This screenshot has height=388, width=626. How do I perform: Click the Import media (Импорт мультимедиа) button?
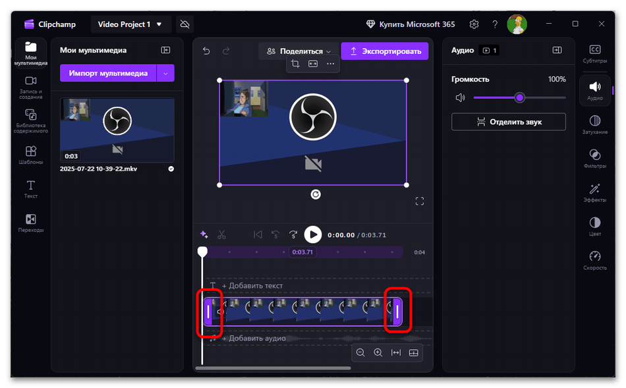pyautogui.click(x=108, y=73)
